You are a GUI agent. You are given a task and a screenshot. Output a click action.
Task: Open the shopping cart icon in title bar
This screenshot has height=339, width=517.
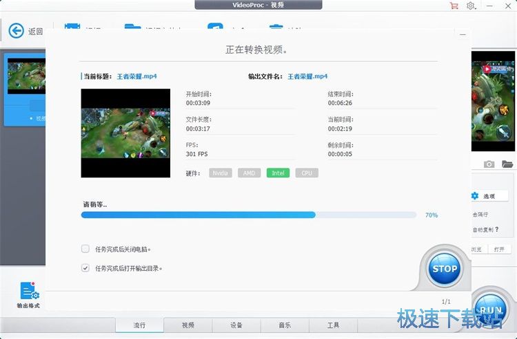coord(454,6)
